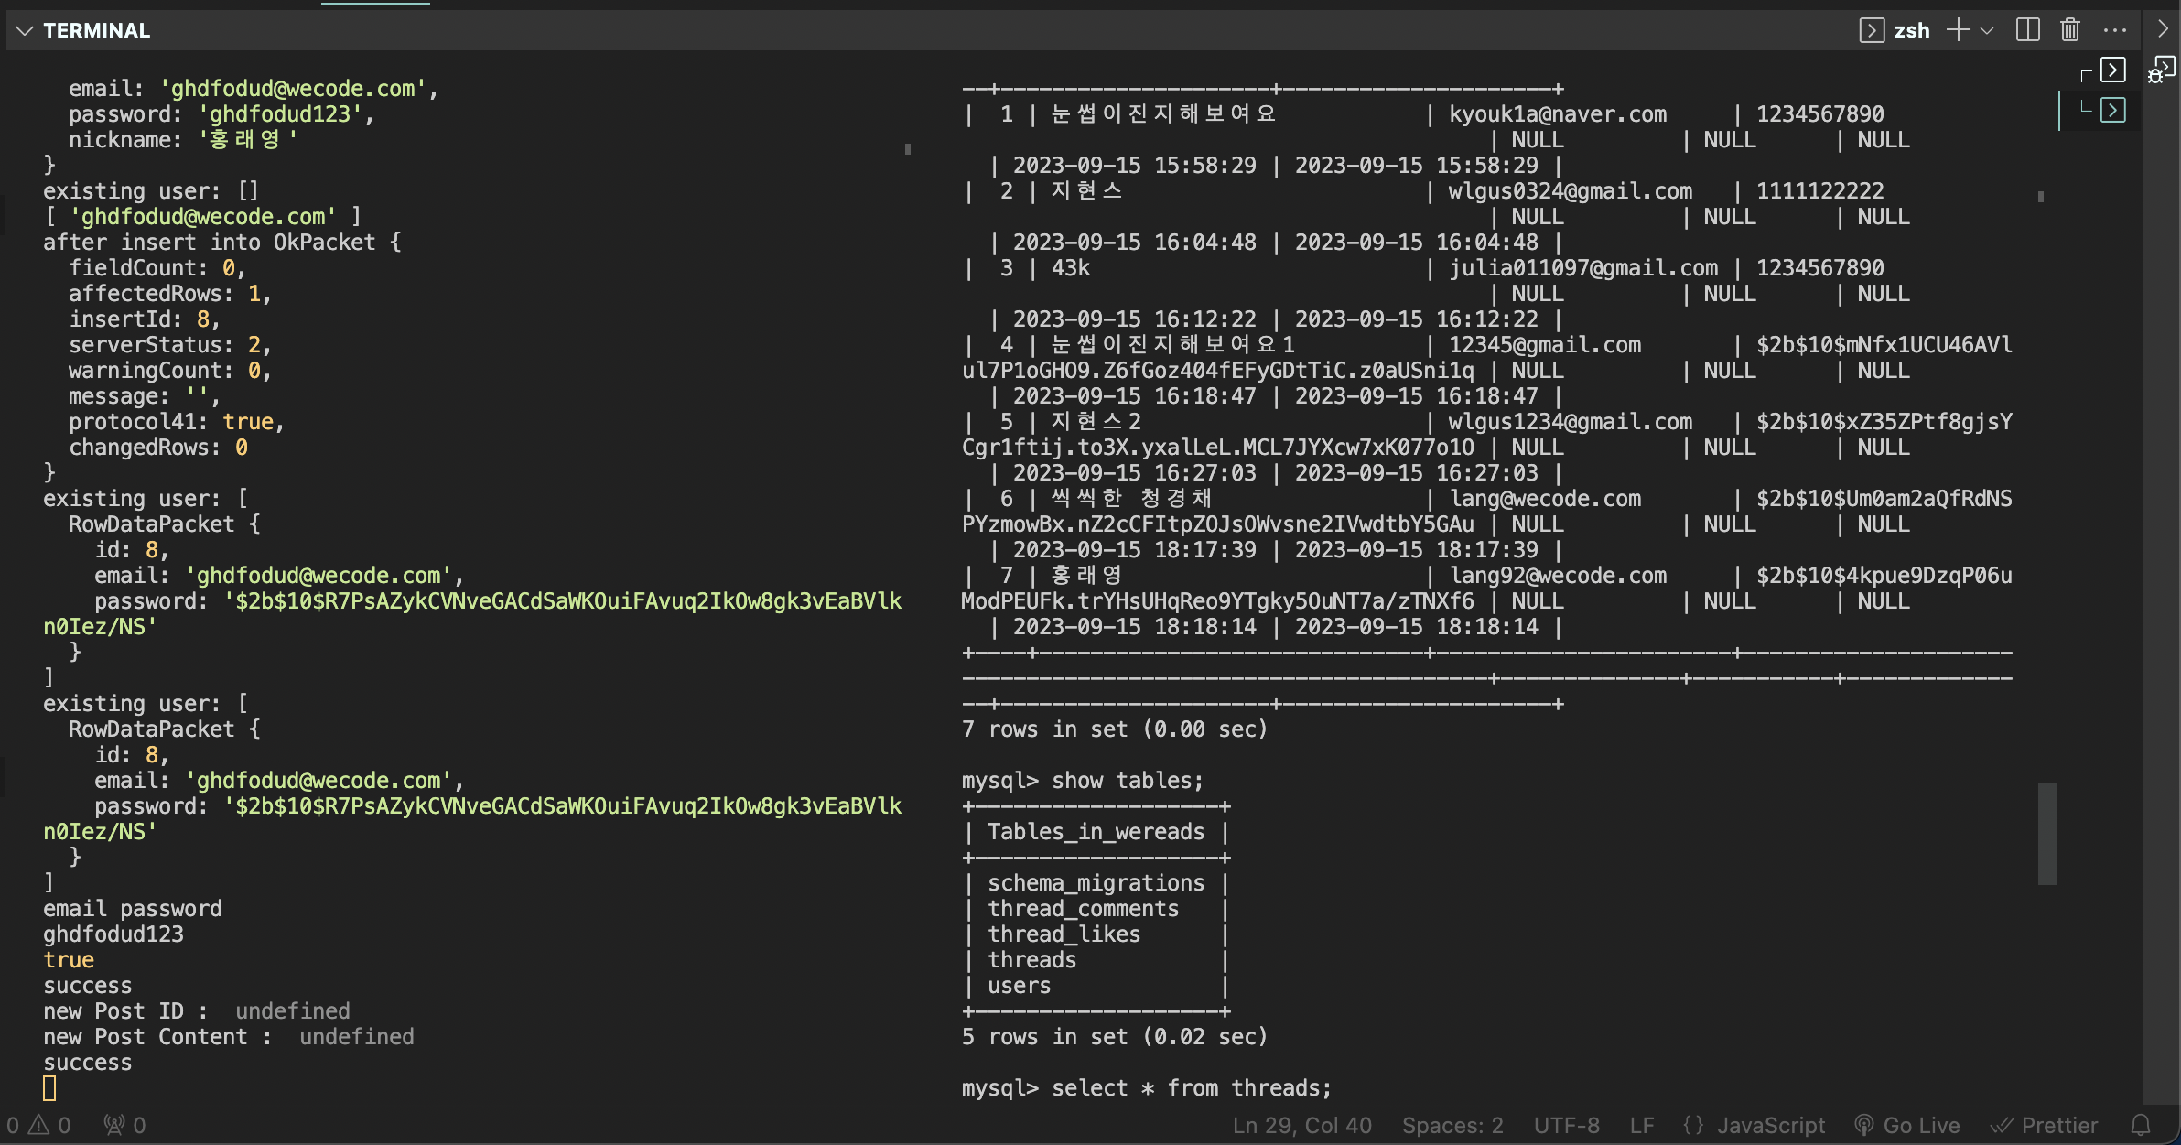Open notifications bell in status bar
Viewport: 2181px width, 1145px height.
click(2141, 1125)
